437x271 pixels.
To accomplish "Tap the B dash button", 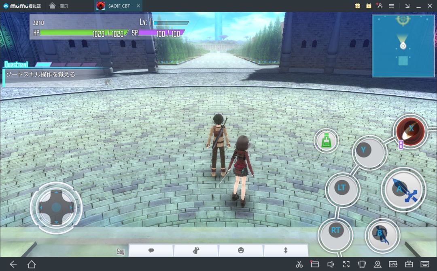I will pos(382,235).
